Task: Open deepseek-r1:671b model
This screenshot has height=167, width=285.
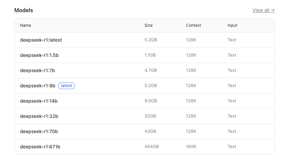Action: pos(40,147)
